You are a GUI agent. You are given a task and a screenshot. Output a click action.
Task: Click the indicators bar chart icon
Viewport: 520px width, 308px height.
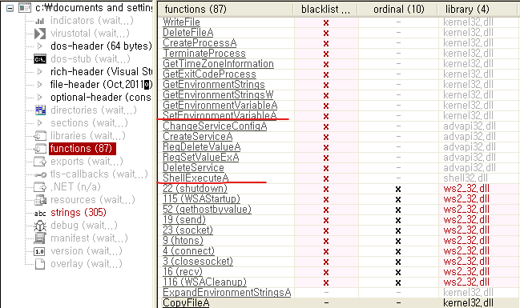[40, 21]
